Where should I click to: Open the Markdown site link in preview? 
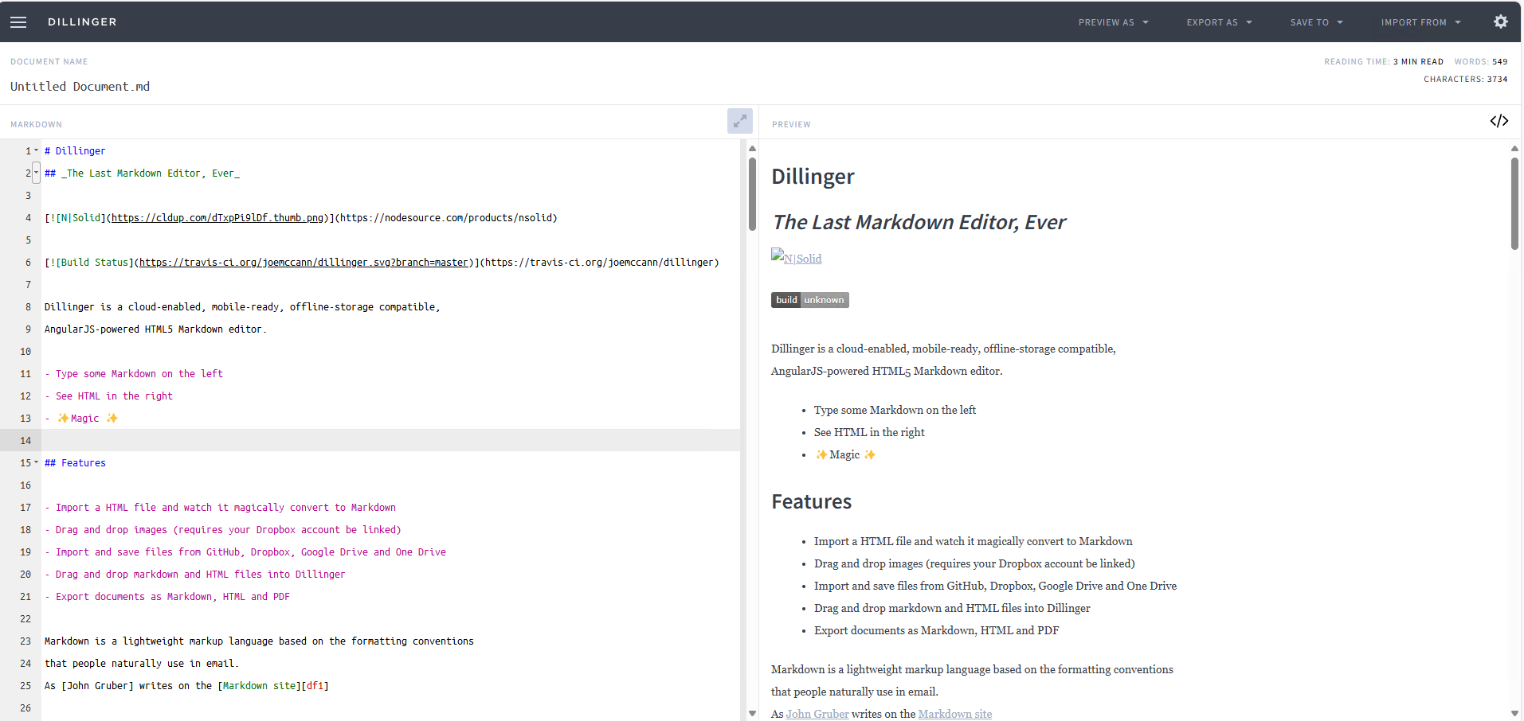click(955, 714)
